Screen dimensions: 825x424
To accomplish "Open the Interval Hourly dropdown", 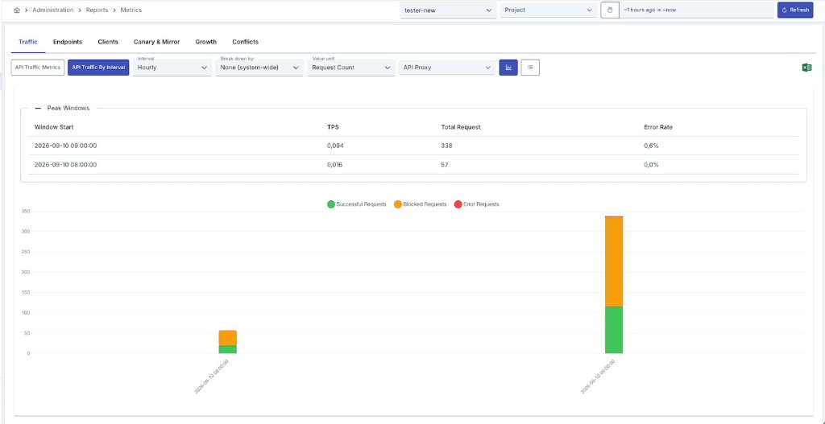I will (x=172, y=68).
